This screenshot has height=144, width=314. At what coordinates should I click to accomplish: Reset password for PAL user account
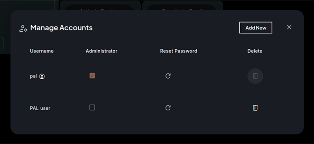tap(168, 108)
